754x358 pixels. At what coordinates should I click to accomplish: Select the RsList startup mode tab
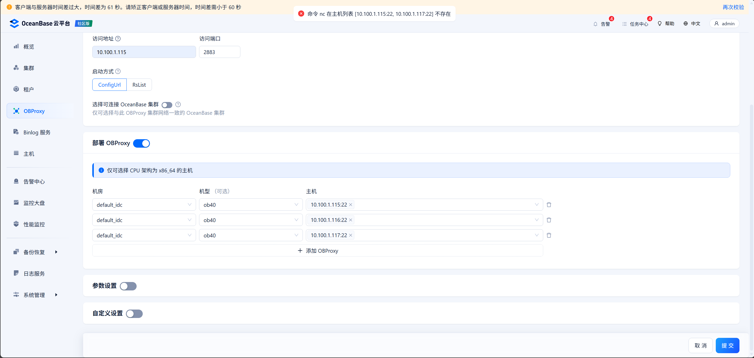pos(139,85)
